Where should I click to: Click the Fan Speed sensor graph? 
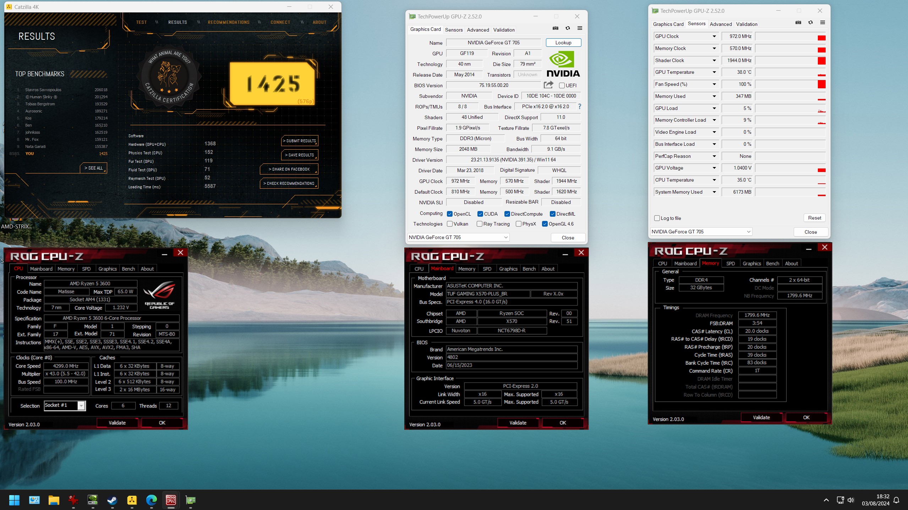click(x=790, y=84)
